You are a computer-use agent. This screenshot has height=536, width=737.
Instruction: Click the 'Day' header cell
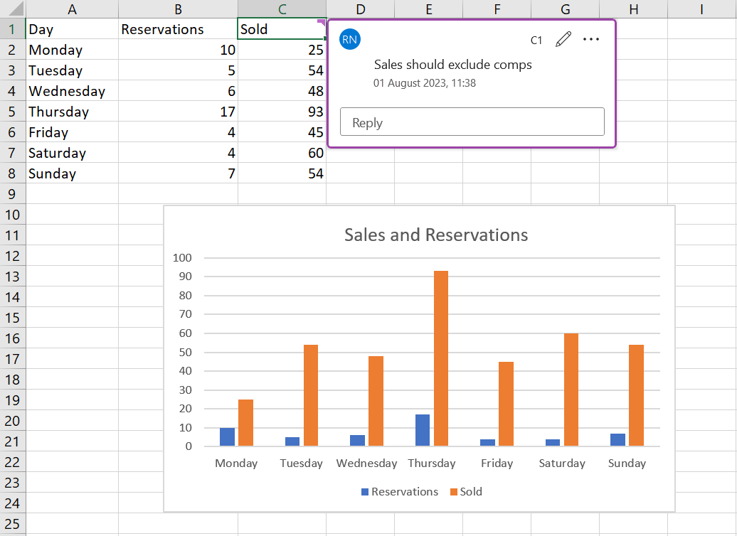(72, 29)
